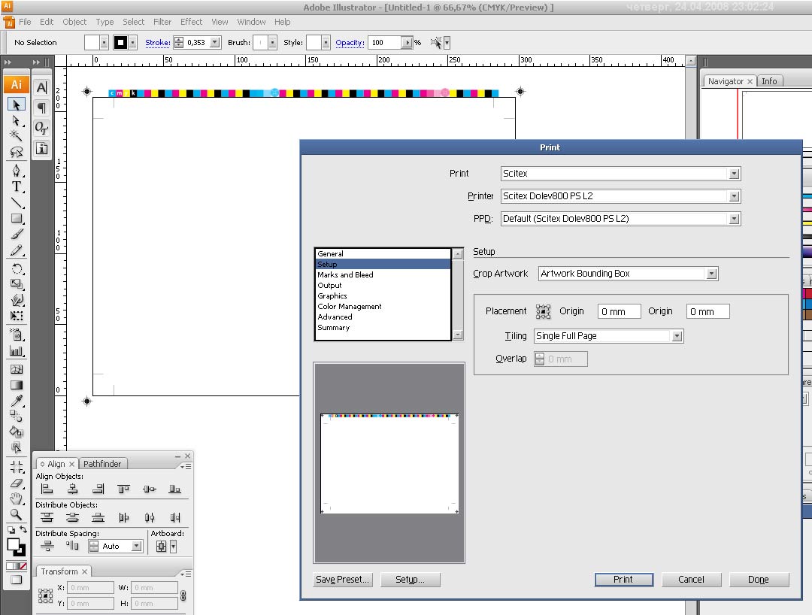
Task: Toggle constrain proportions link in Transform panel
Action: pos(183,596)
